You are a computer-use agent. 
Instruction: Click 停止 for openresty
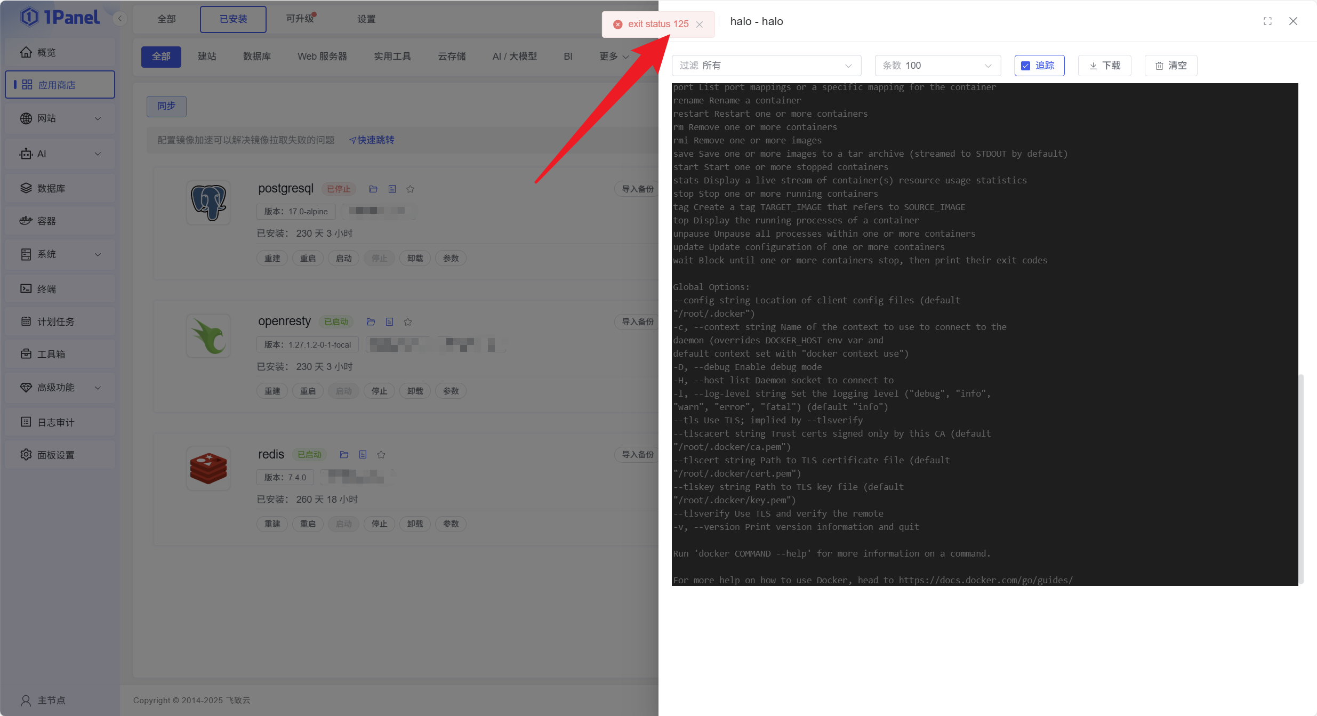(380, 391)
